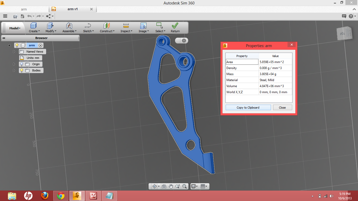
Task: Collapse the arm root tree node
Action: pos(9,45)
